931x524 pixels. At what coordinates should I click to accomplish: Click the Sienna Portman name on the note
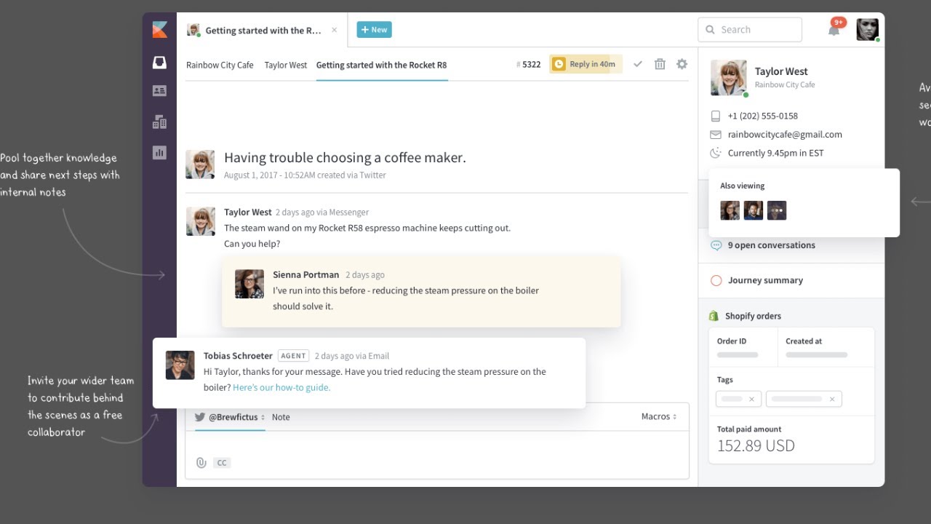(x=306, y=274)
